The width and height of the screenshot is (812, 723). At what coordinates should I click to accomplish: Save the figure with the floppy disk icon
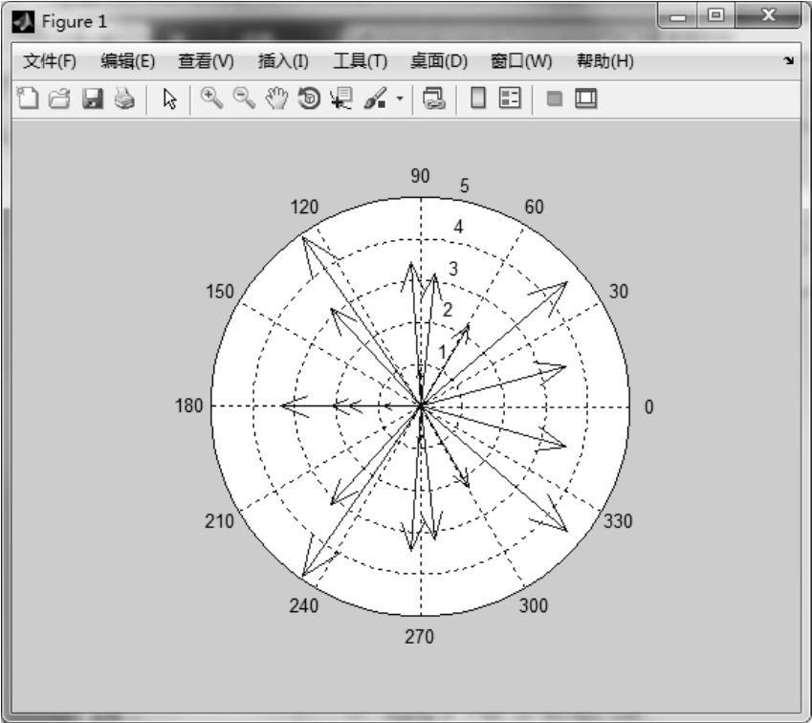point(93,99)
